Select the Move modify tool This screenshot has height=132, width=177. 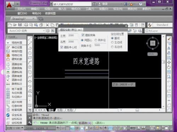pos(169,62)
